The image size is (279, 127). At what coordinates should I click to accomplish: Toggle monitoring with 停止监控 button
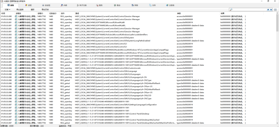click(x=20, y=9)
